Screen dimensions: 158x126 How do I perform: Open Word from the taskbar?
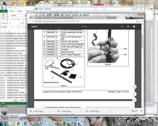coord(72,123)
